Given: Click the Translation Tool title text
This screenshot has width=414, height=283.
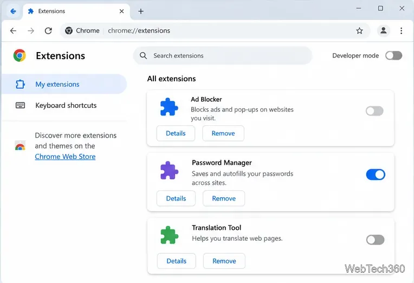Looking at the screenshot, I should coord(217,228).
